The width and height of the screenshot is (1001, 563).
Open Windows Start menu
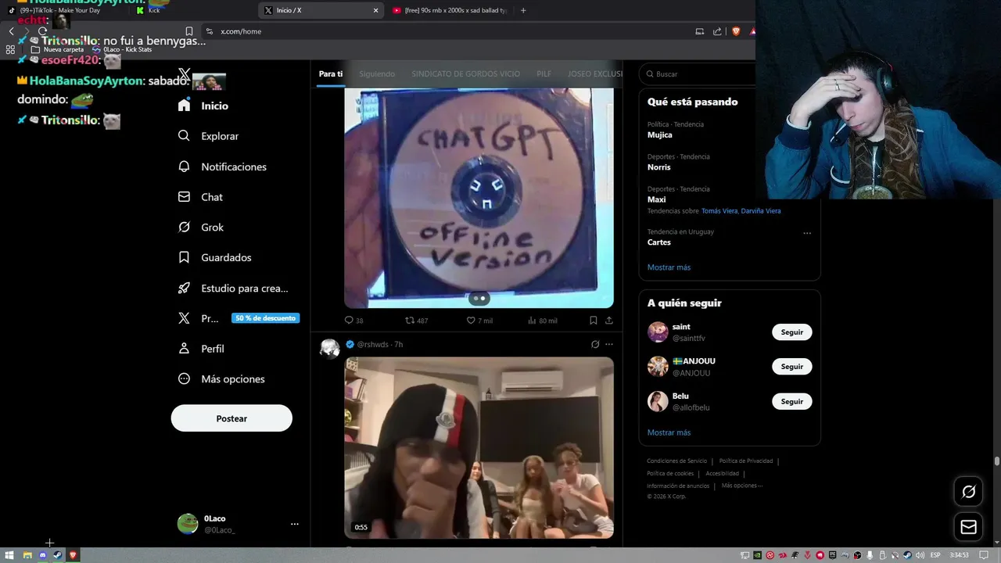coord(10,555)
